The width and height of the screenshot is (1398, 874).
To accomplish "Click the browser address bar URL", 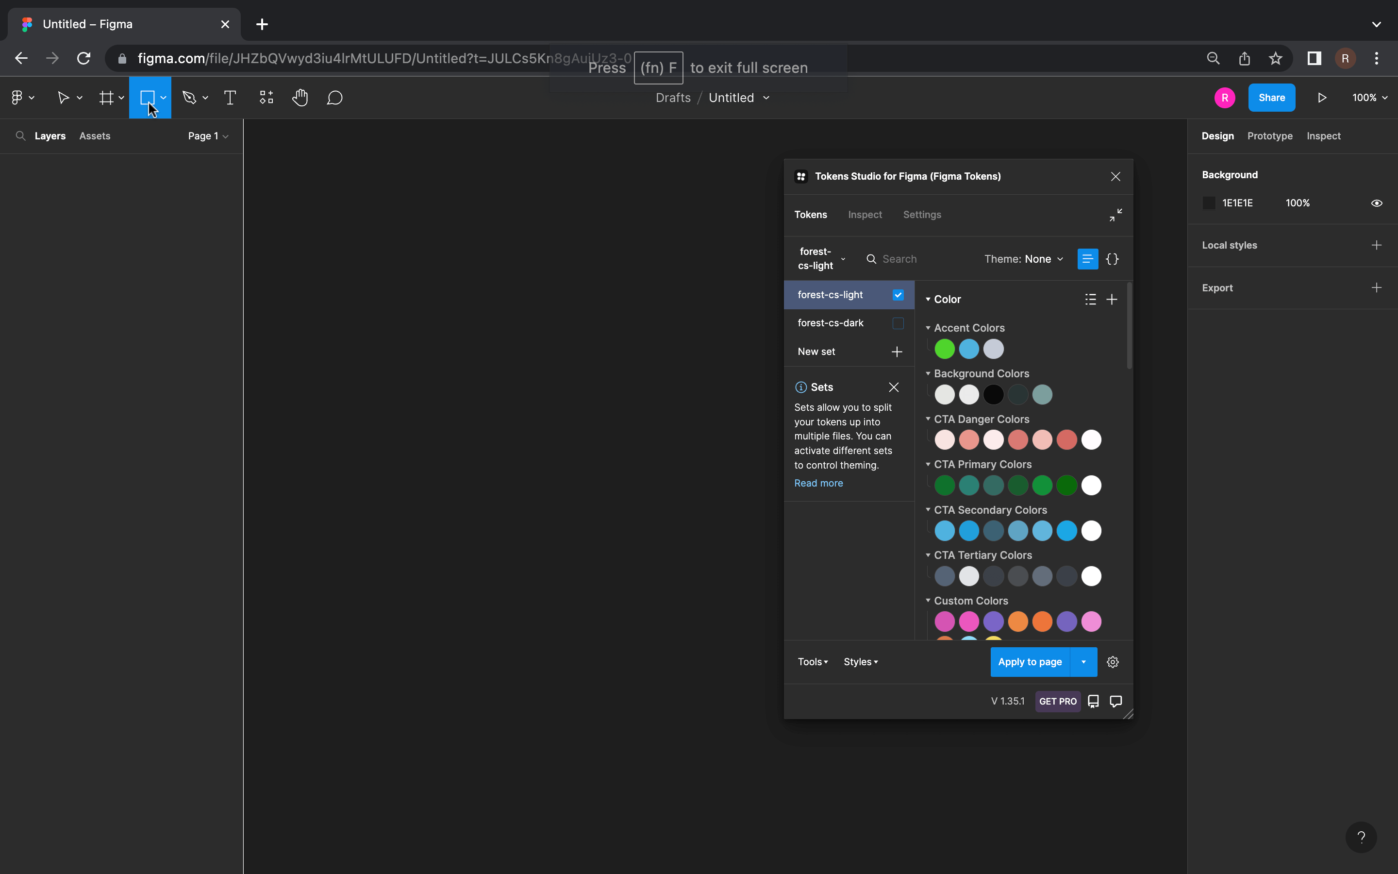I will (385, 58).
